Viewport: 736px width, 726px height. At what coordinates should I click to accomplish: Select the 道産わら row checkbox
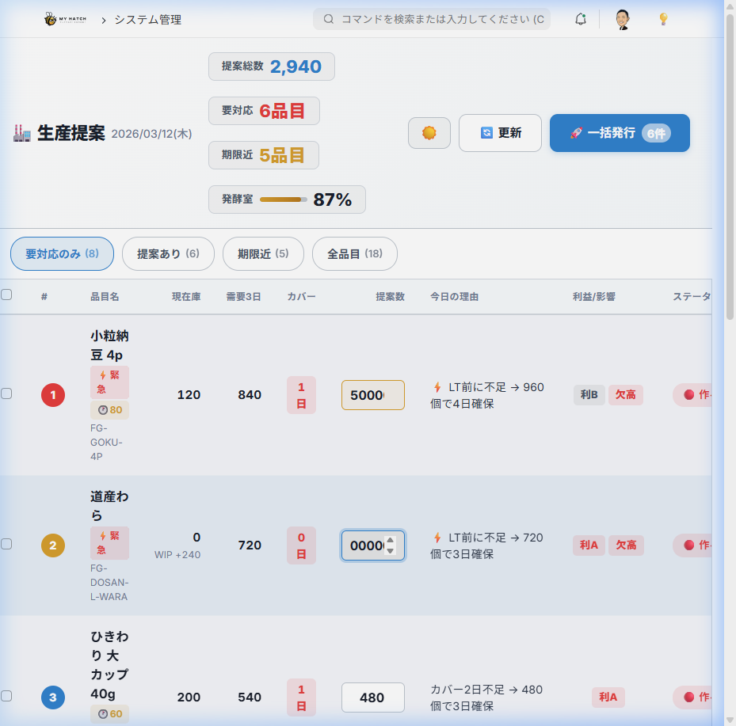6,544
